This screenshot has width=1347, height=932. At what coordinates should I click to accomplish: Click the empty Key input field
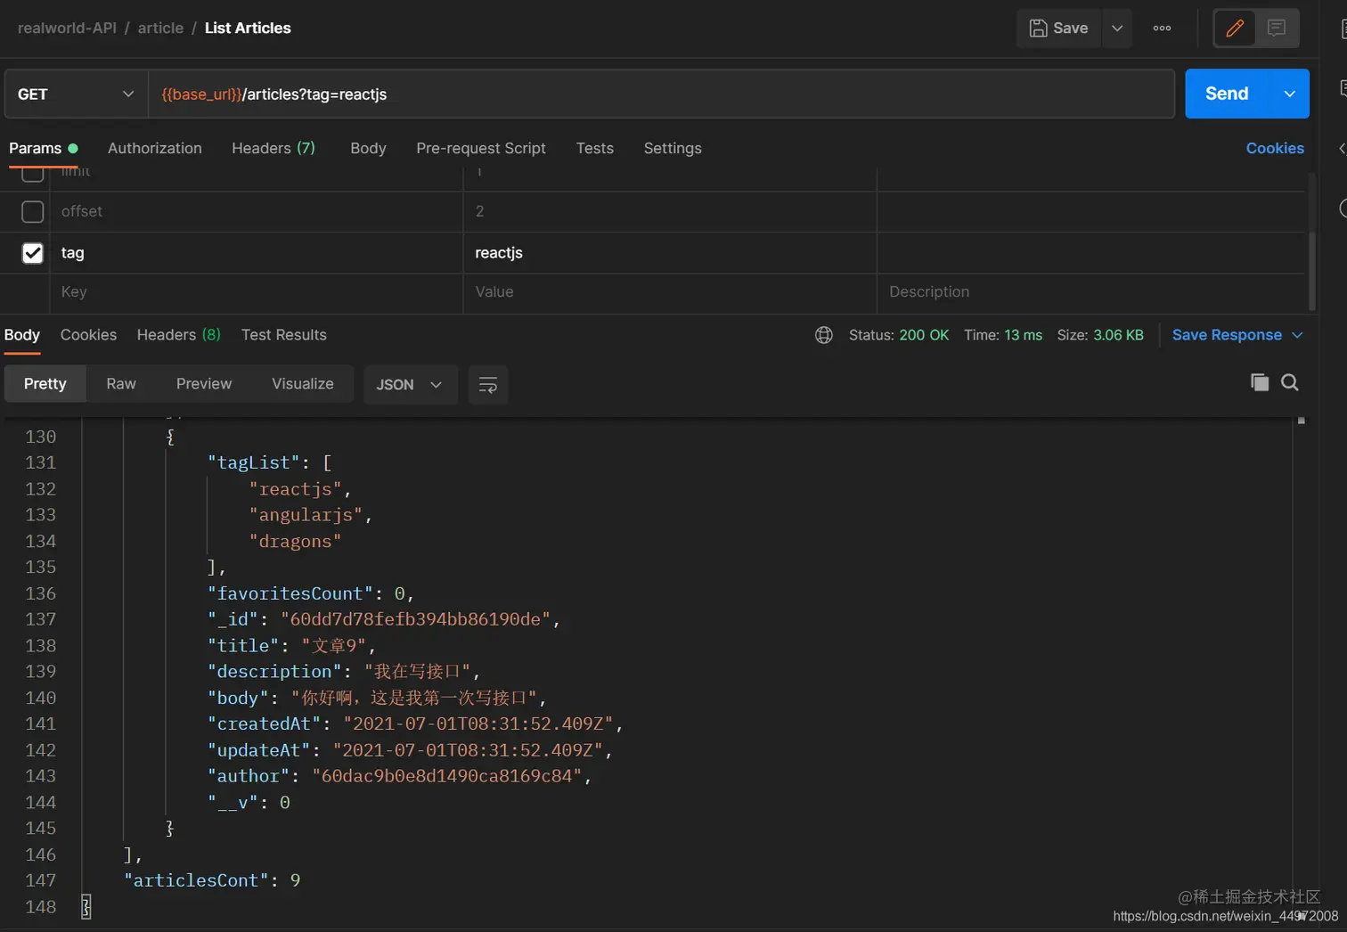pos(257,292)
